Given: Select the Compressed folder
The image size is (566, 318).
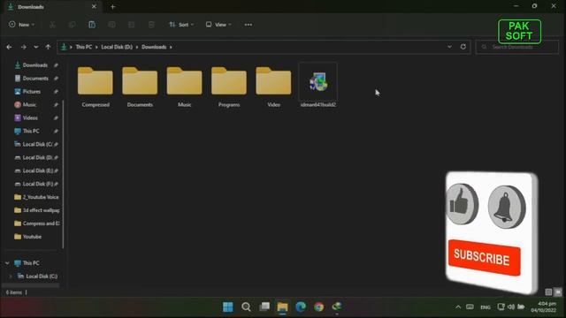Looking at the screenshot, I should click(96, 87).
